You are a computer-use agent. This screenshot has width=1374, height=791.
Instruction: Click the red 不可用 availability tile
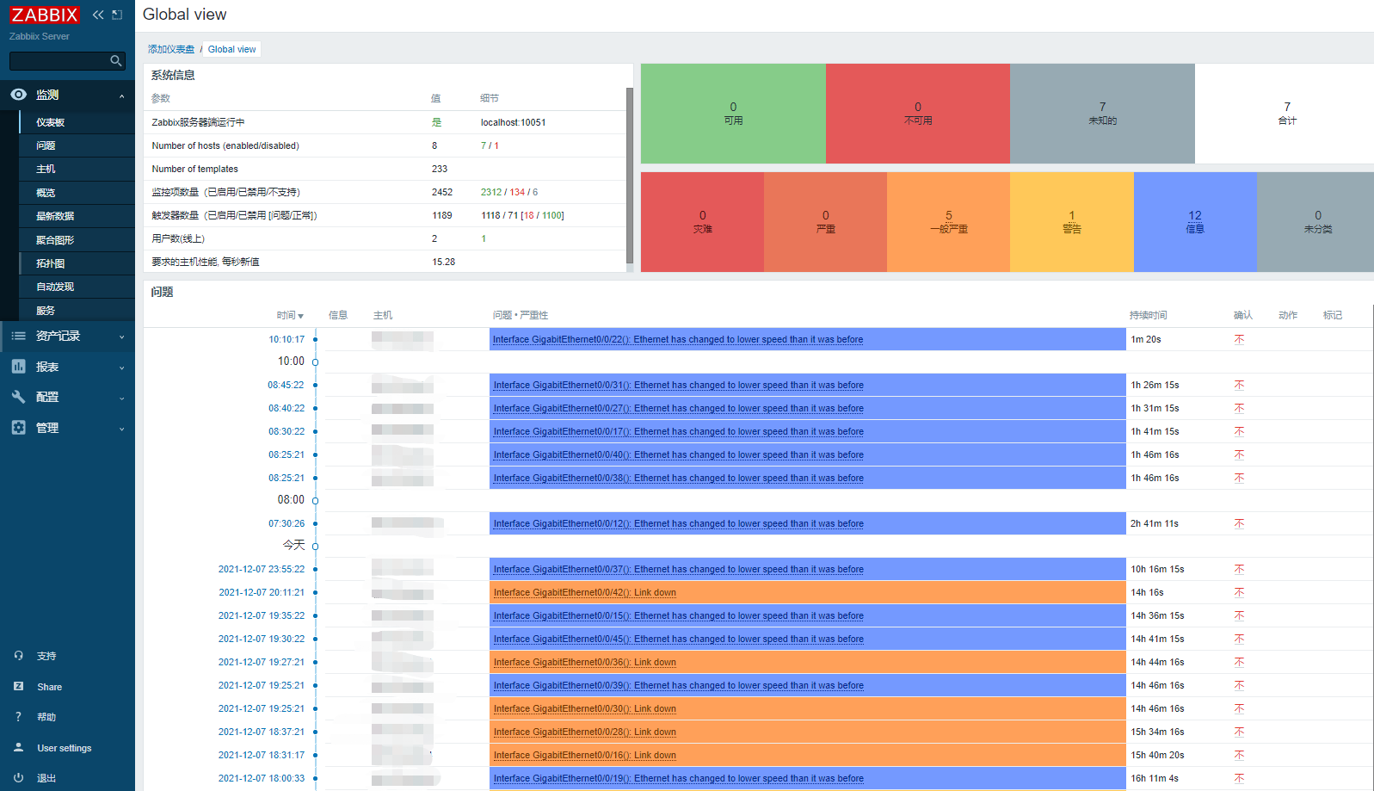tap(918, 114)
